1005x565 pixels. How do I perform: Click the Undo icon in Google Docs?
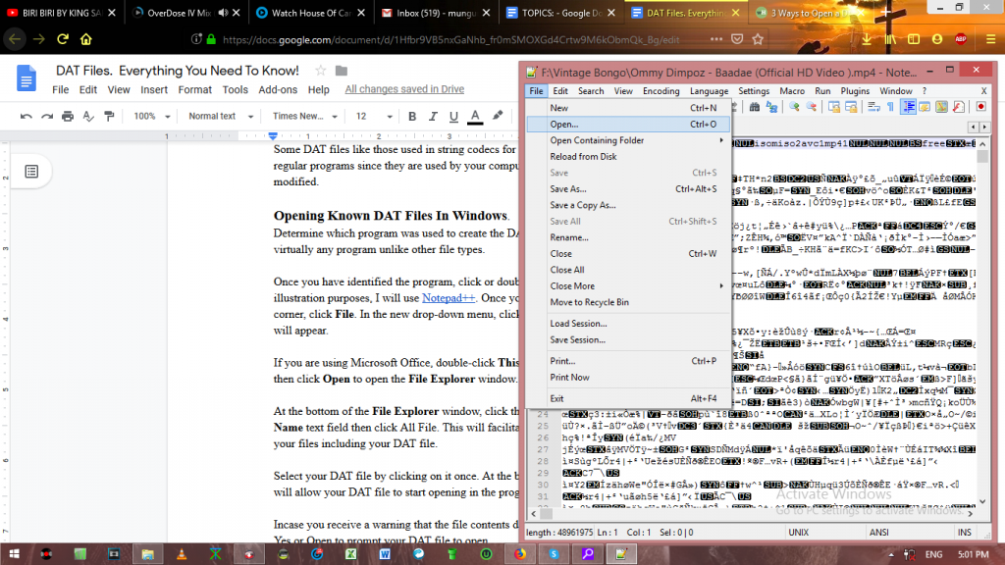(x=26, y=116)
